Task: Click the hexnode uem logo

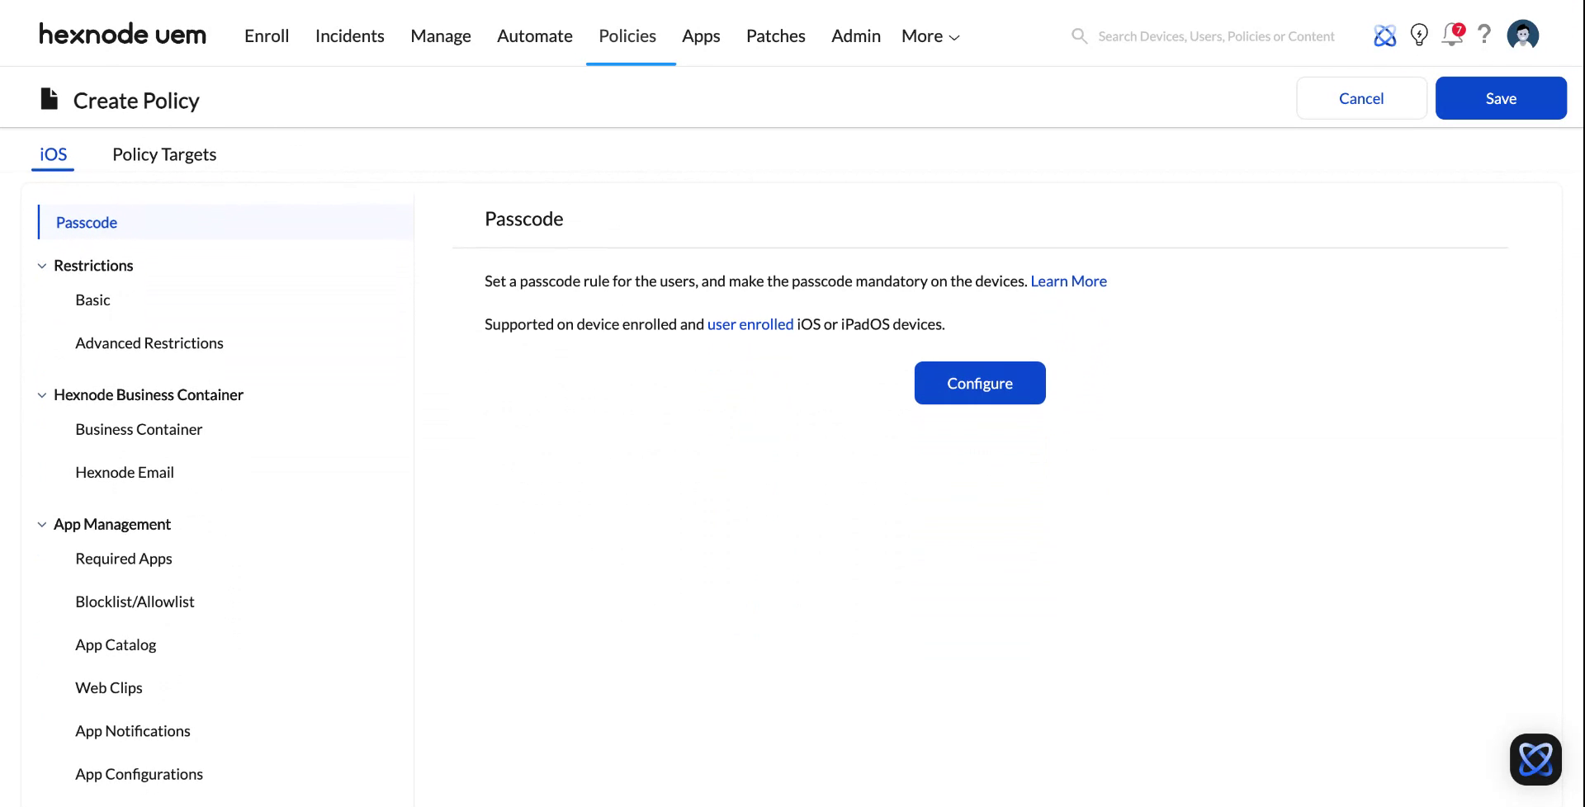Action: (x=122, y=35)
